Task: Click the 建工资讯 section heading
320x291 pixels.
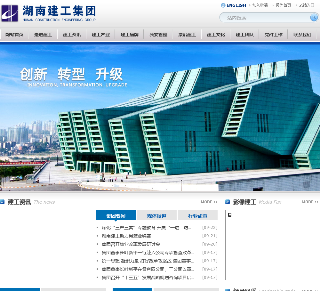Action: [x=20, y=202]
